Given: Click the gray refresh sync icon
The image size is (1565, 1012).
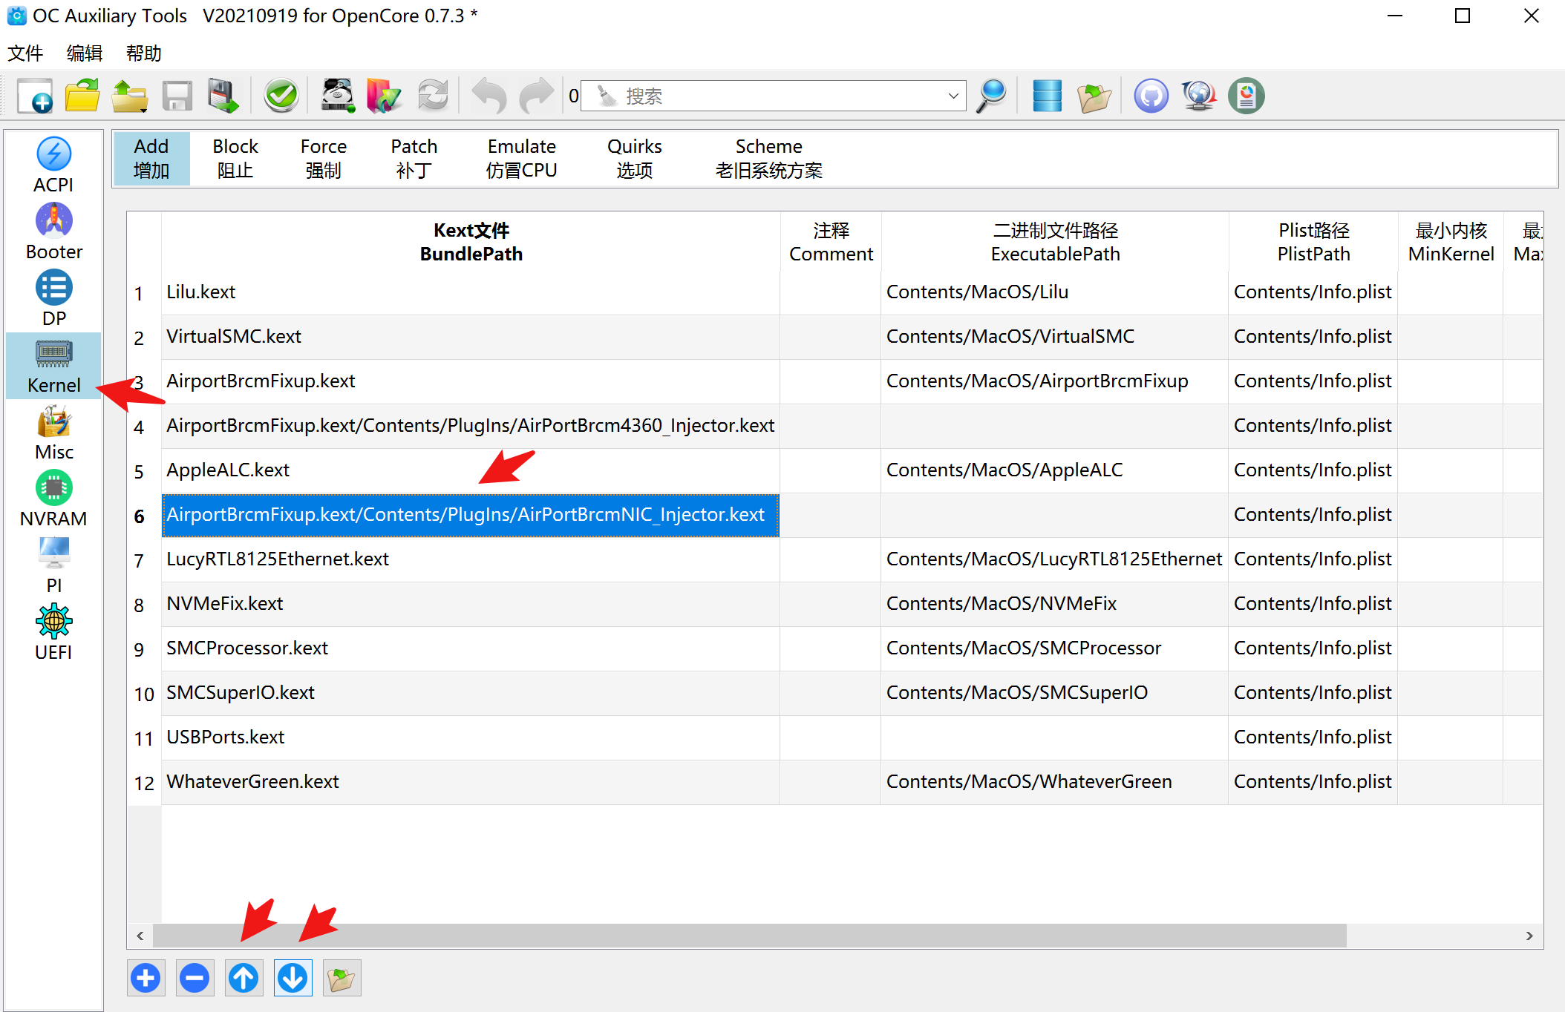Looking at the screenshot, I should pyautogui.click(x=433, y=96).
